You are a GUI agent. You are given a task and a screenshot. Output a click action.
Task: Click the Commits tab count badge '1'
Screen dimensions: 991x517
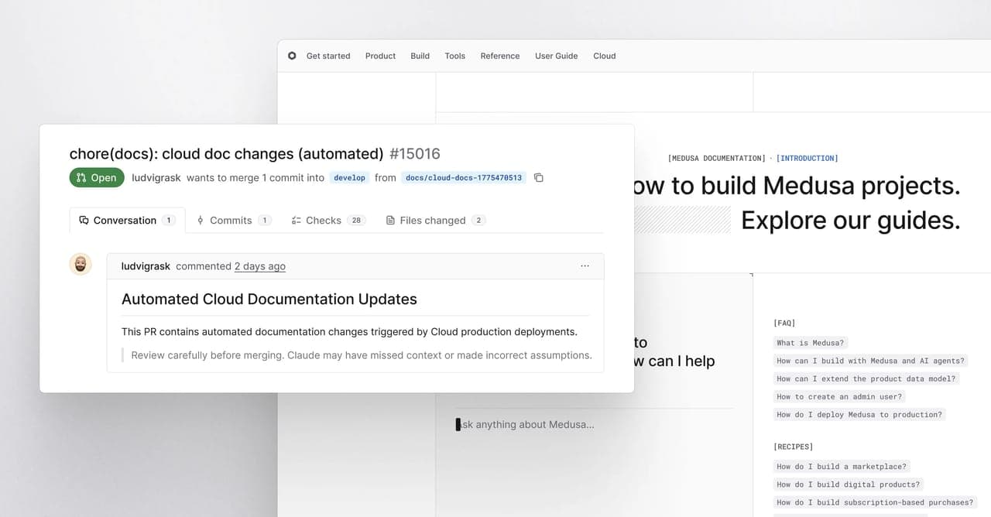[x=264, y=220]
